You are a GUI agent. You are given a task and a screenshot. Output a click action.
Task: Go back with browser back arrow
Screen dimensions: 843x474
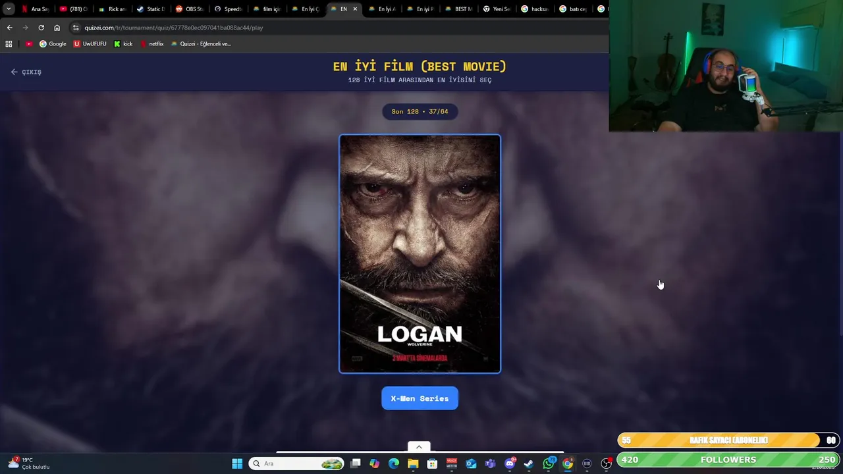coord(9,28)
